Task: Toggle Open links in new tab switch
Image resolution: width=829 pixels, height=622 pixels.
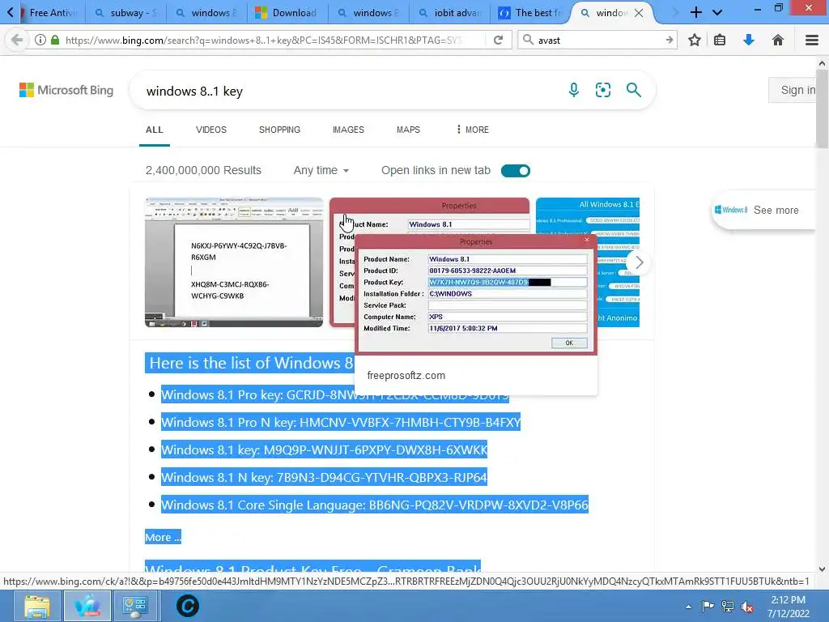Action: click(x=516, y=171)
